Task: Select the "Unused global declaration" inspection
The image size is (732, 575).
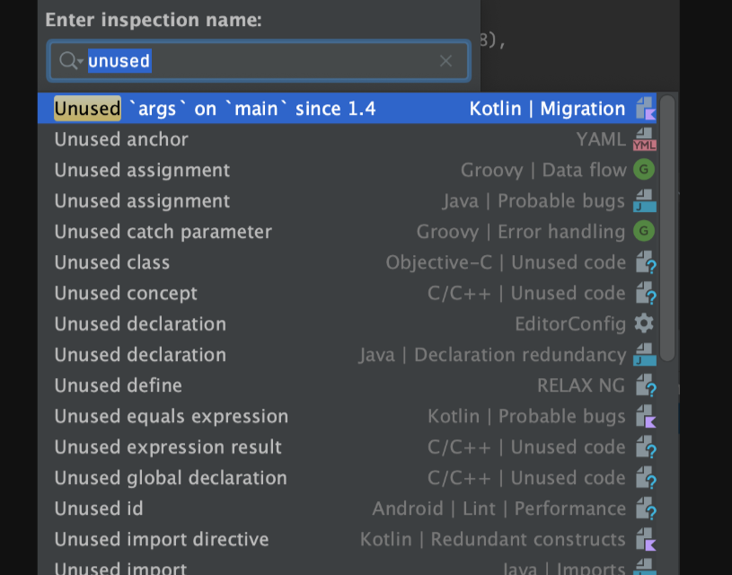Action: coord(269,477)
